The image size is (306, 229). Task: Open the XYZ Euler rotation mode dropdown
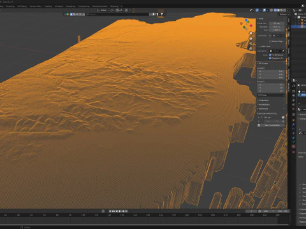click(x=271, y=95)
